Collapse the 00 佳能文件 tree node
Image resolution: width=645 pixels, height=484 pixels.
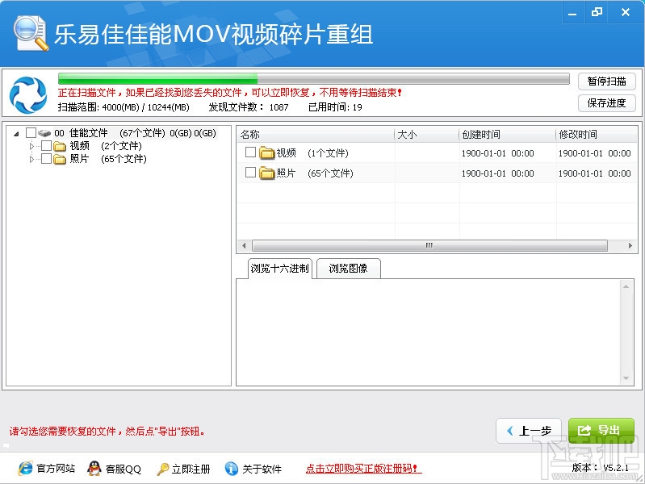point(16,134)
